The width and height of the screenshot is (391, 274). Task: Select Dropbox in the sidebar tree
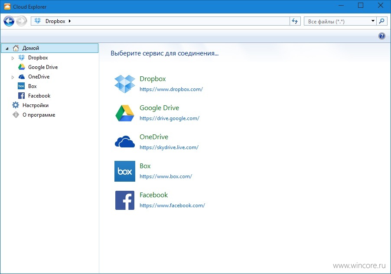[x=38, y=58]
